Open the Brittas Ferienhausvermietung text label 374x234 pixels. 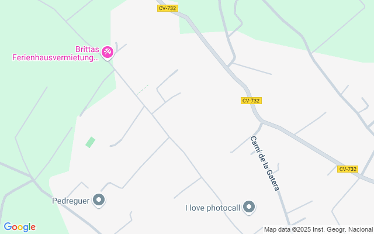click(x=56, y=53)
